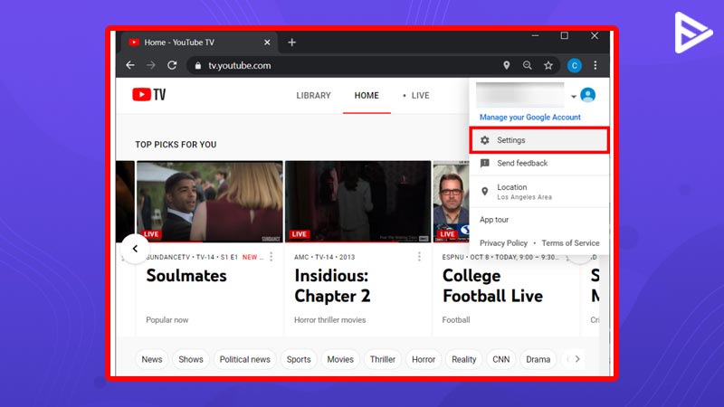Expand the account switcher arrow

click(x=574, y=97)
